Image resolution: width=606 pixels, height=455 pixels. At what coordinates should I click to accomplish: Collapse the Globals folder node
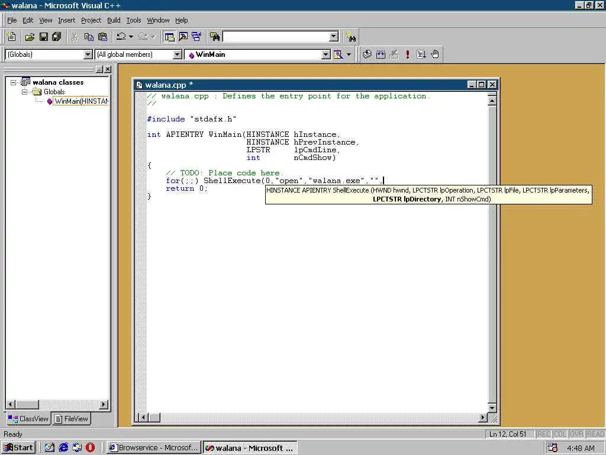click(25, 92)
